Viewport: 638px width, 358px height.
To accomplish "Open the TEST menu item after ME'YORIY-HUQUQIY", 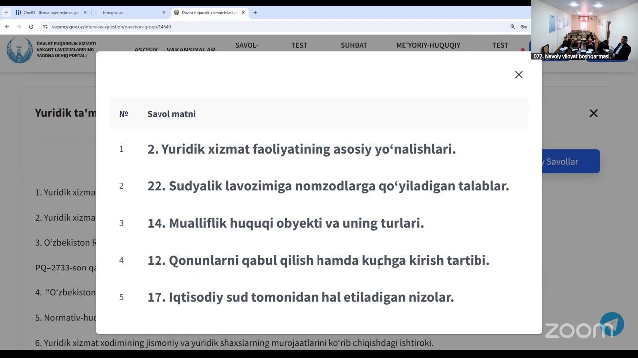I will coord(500,45).
